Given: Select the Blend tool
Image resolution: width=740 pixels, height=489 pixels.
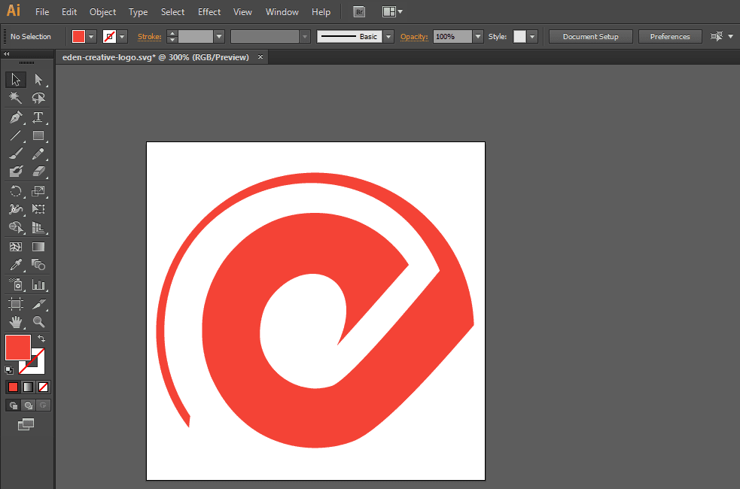Looking at the screenshot, I should 38,265.
